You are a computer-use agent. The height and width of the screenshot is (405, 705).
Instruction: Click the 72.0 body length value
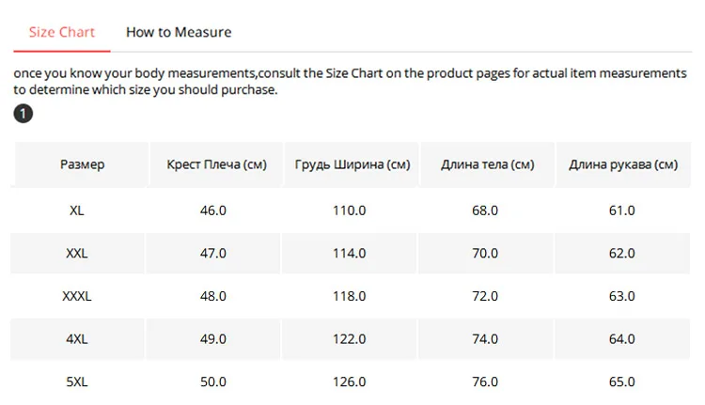[x=485, y=296]
